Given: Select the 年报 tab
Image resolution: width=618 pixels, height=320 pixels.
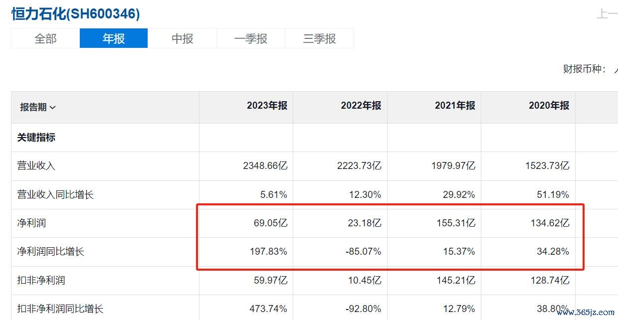Looking at the screenshot, I should 114,38.
